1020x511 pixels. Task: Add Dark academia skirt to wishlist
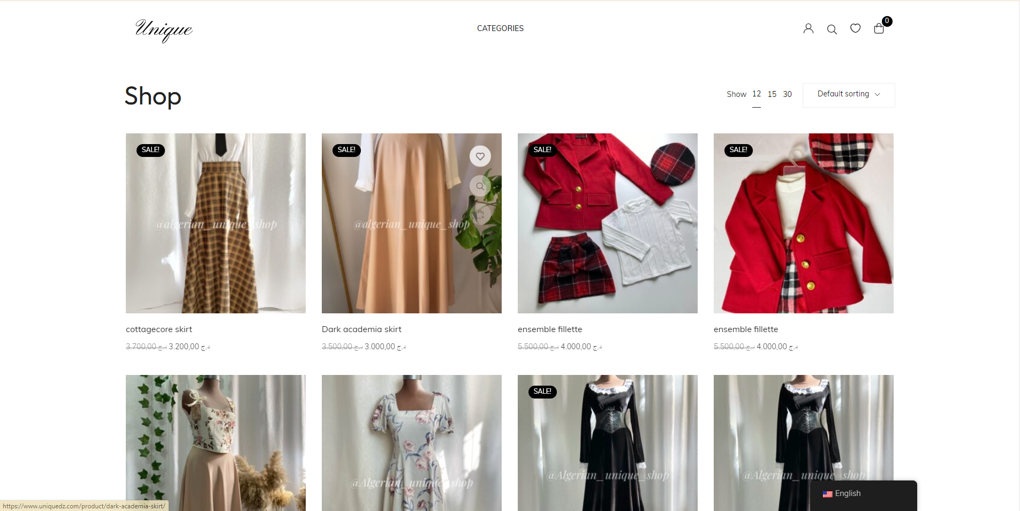pyautogui.click(x=480, y=156)
